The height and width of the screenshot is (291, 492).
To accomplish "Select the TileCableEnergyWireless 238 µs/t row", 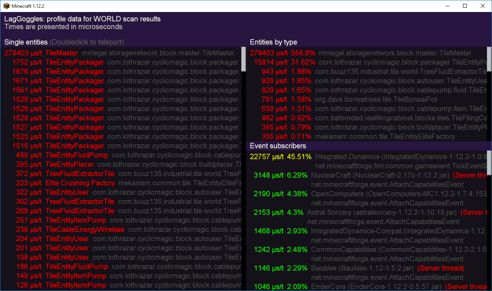I will (x=121, y=229).
